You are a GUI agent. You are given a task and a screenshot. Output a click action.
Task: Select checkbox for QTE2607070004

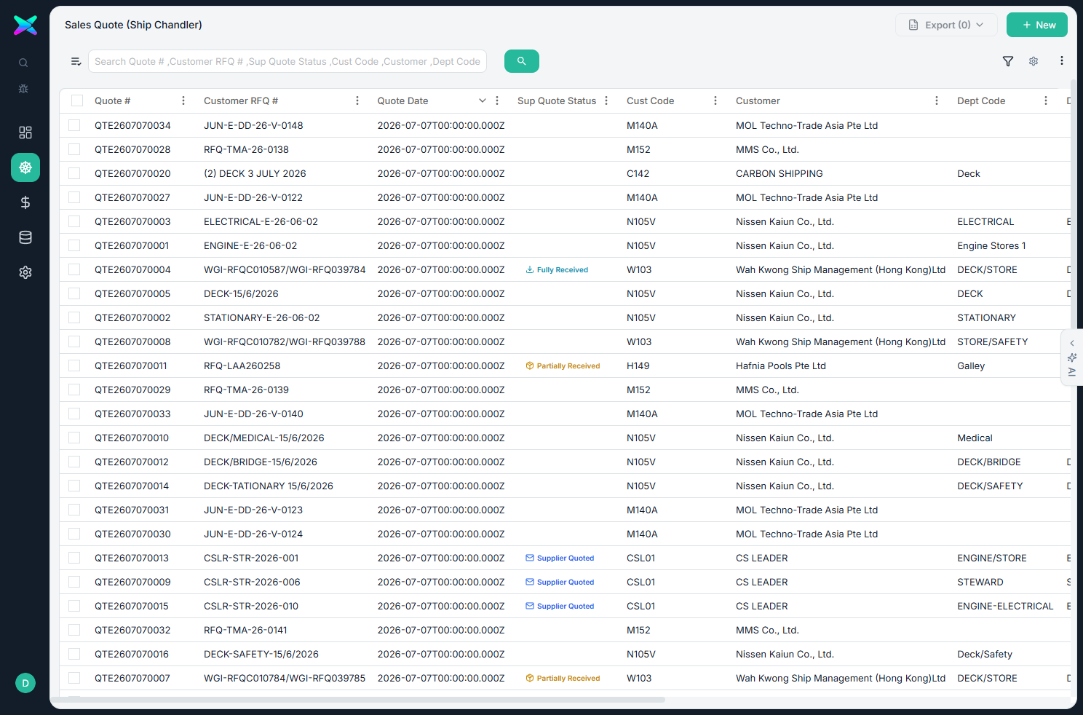tap(74, 269)
